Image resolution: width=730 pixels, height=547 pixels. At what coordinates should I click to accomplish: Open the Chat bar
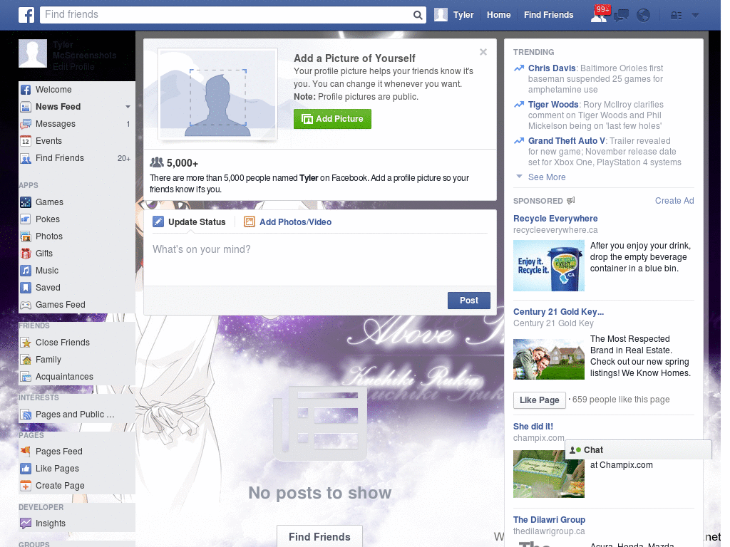click(x=638, y=450)
